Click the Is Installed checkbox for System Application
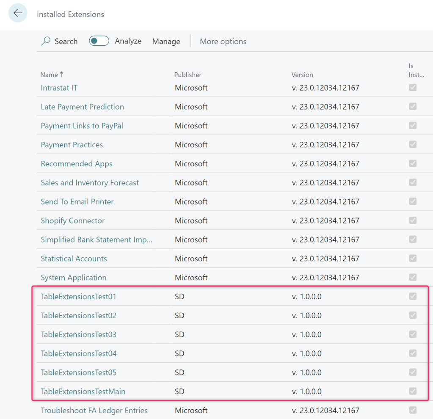 point(413,277)
